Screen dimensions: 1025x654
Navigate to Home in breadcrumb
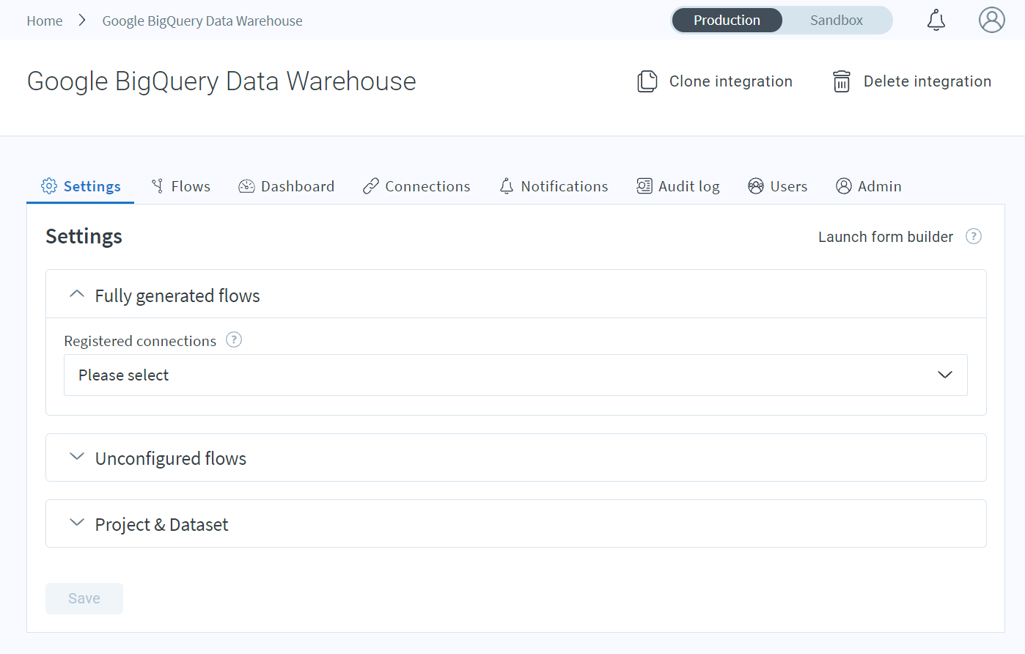[45, 21]
